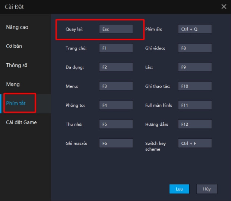The image size is (231, 201).
Task: Go to the Cài đặt Game tab
Action: [21, 122]
